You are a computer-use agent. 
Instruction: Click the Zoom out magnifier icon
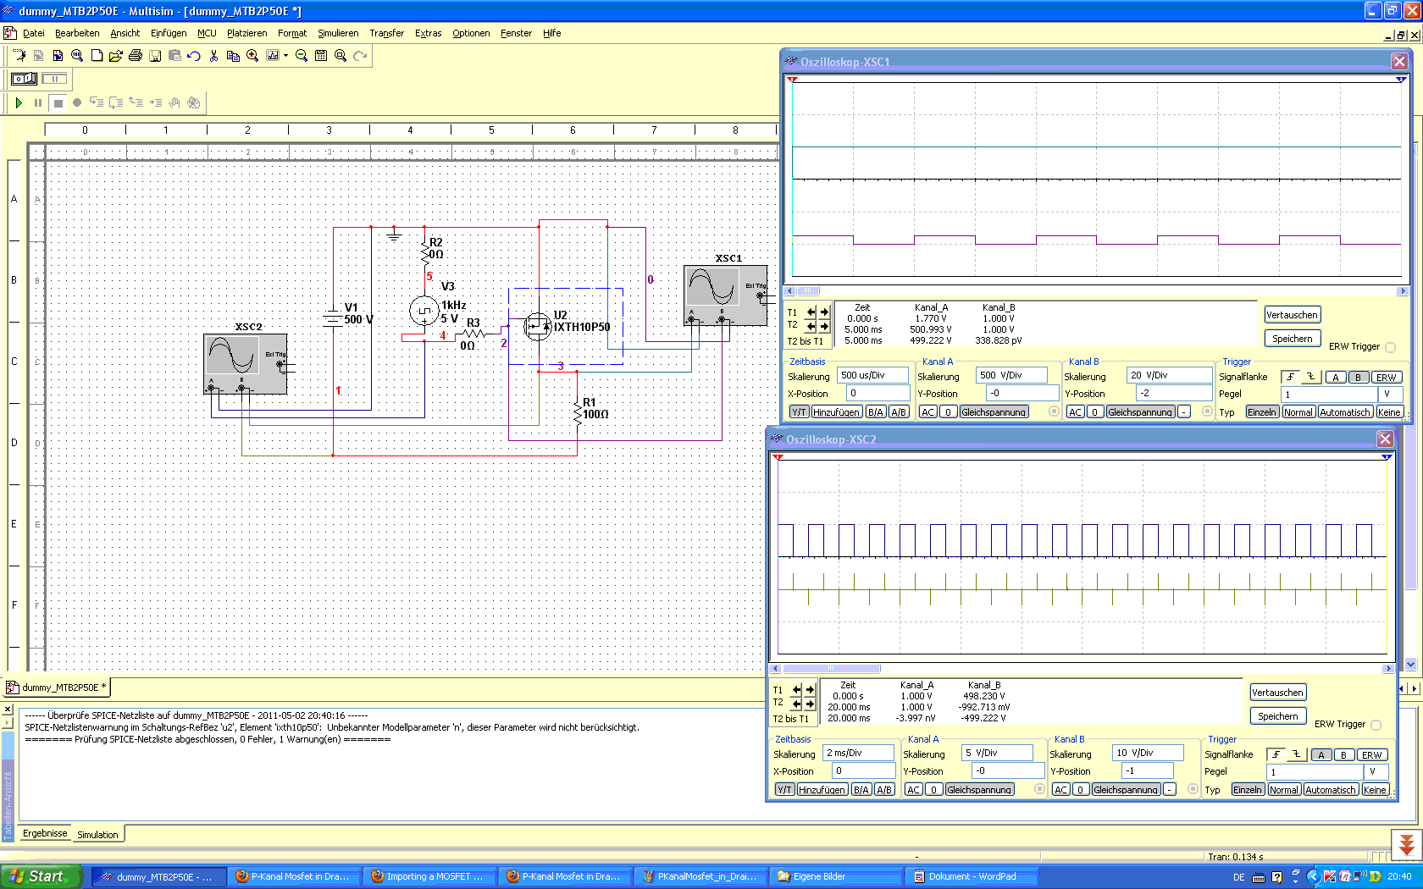[301, 56]
